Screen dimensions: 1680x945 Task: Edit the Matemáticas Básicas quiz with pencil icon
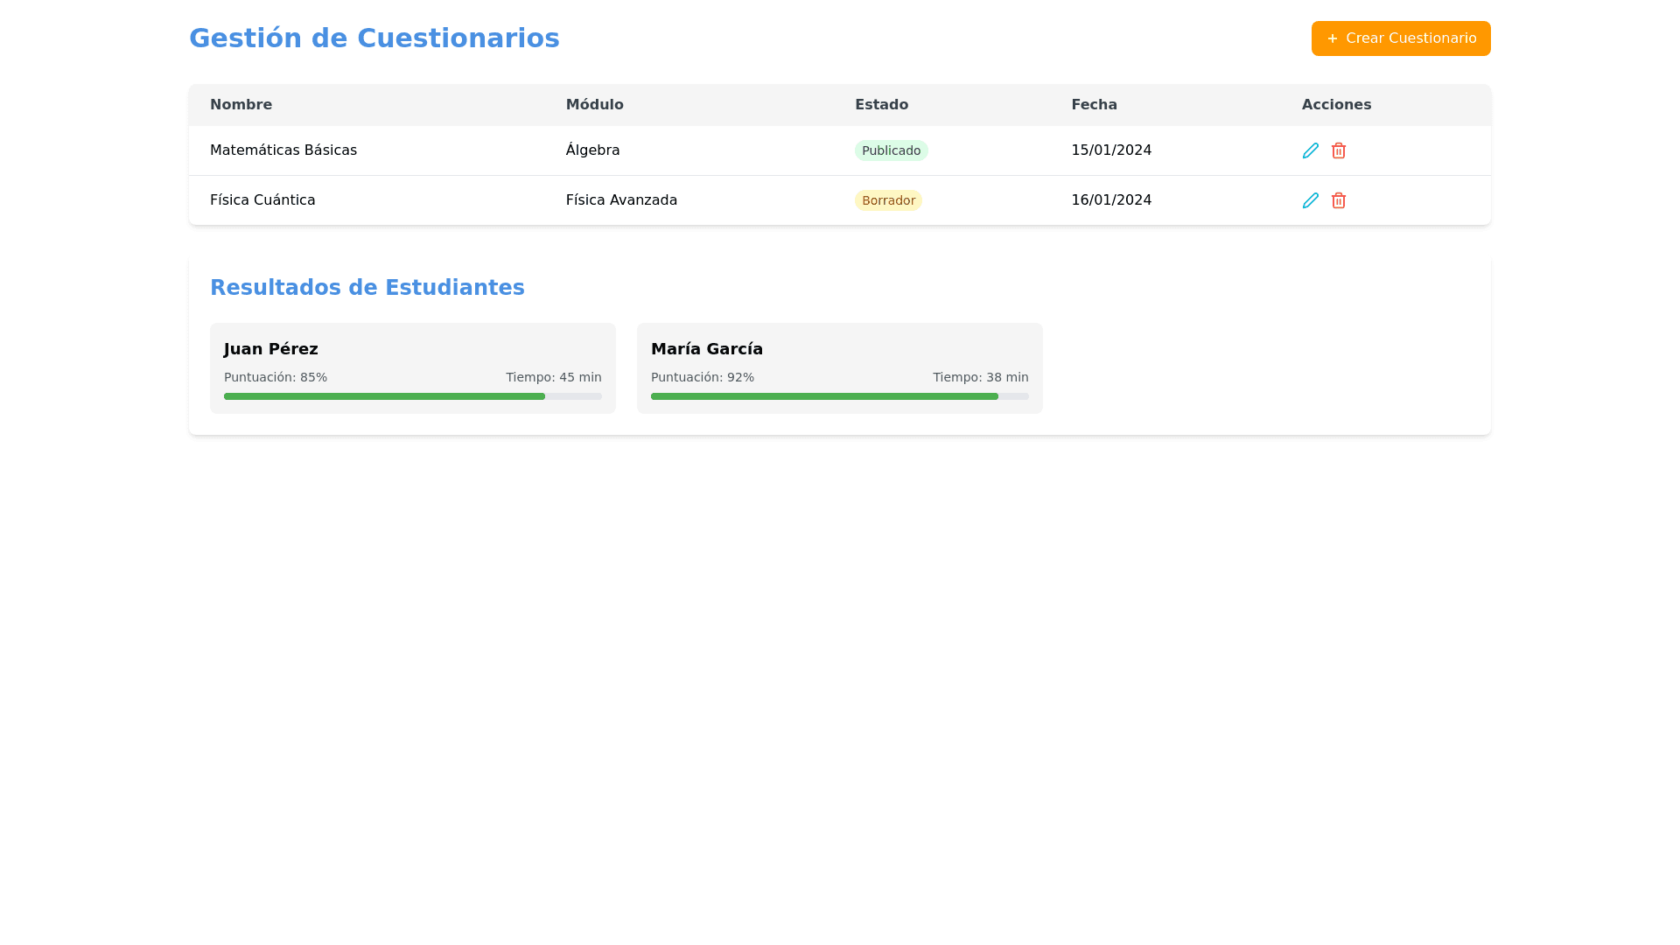pos(1310,150)
